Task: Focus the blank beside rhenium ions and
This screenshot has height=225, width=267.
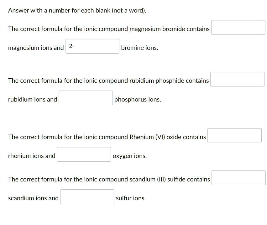Action: click(x=84, y=154)
